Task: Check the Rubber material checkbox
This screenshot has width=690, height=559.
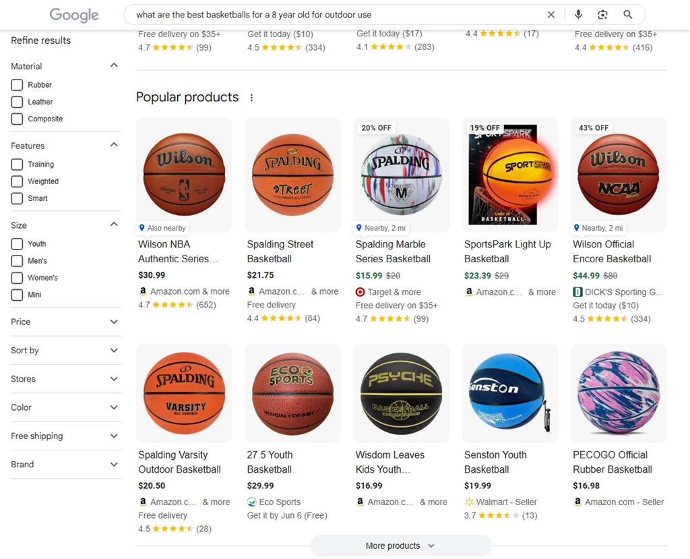Action: click(17, 84)
